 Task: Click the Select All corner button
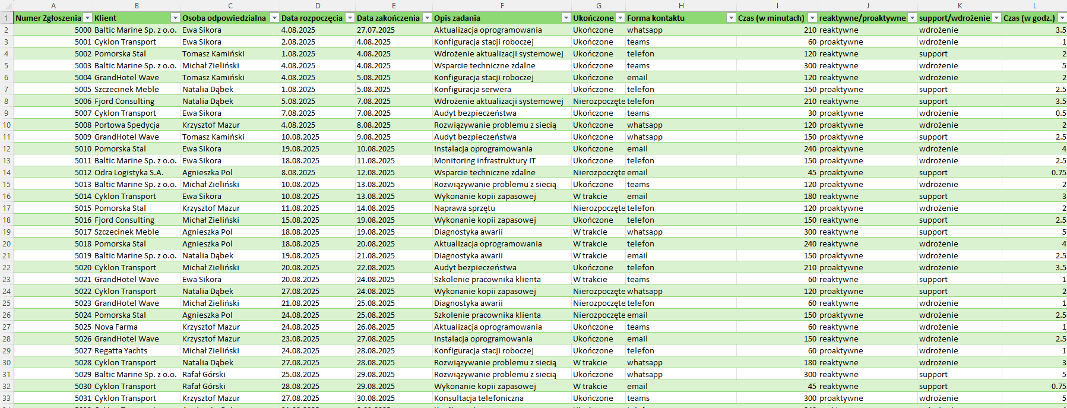(x=7, y=5)
